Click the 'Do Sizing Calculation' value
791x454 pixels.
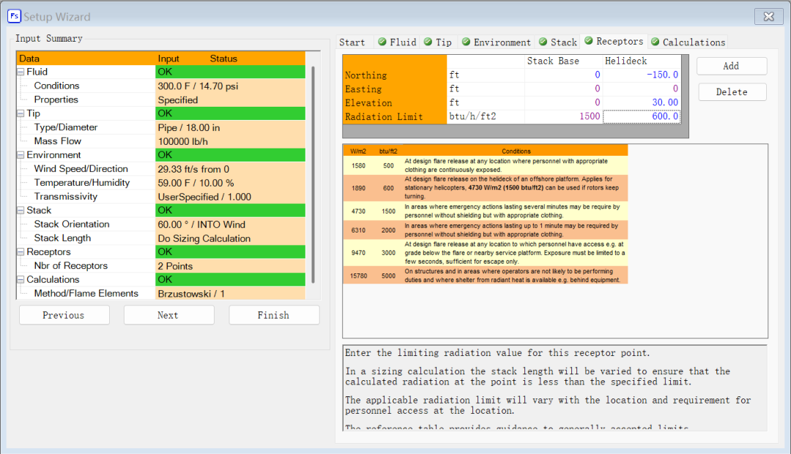204,238
